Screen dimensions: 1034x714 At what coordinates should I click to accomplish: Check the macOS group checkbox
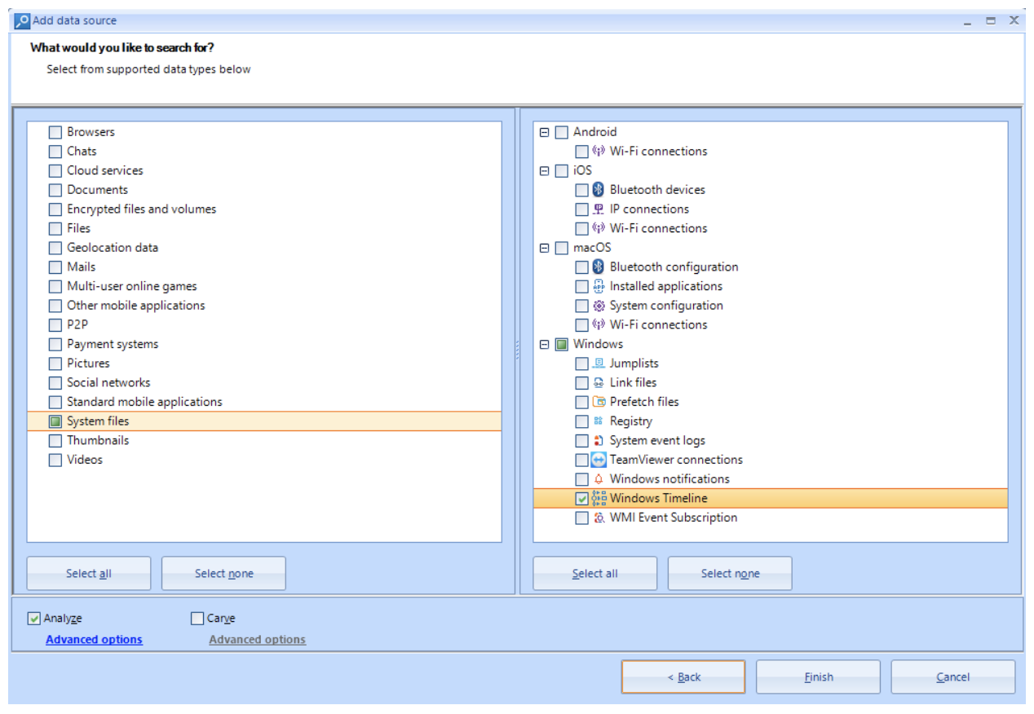[562, 248]
